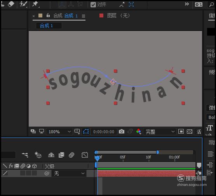The width and height of the screenshot is (216, 196).
Task: Toggle the region of interest button
Action: pos(181,132)
